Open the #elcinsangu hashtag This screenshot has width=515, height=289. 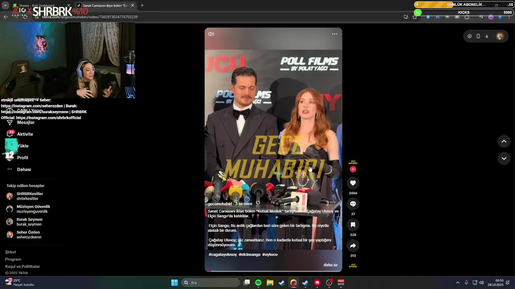click(x=249, y=254)
